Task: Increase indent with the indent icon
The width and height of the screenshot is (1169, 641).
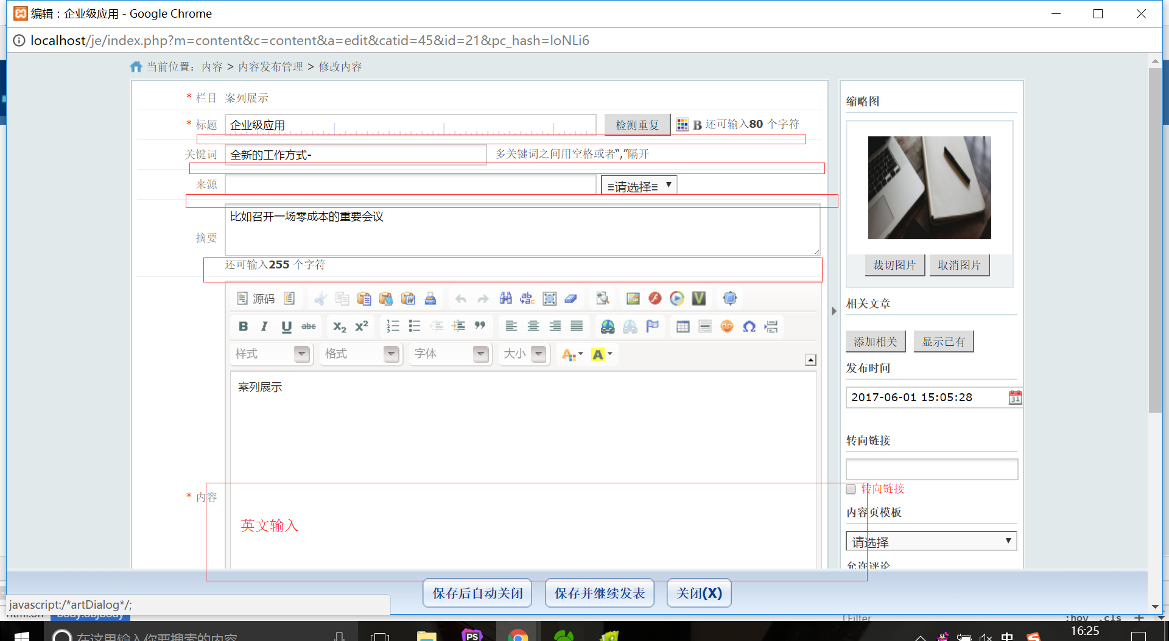Action: click(458, 326)
